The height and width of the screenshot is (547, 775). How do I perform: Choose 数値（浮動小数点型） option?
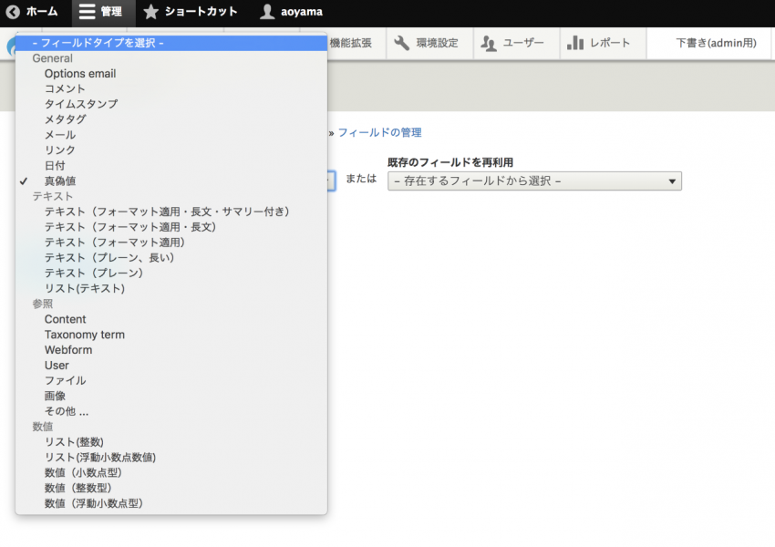(94, 503)
